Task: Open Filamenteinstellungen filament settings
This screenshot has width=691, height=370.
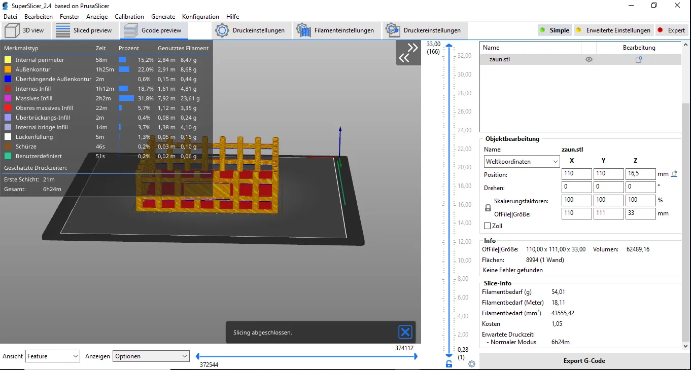Action: coord(335,30)
